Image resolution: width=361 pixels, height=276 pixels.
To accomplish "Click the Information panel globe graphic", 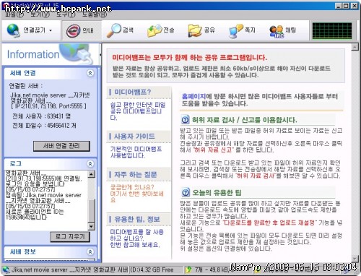I will tap(75, 54).
